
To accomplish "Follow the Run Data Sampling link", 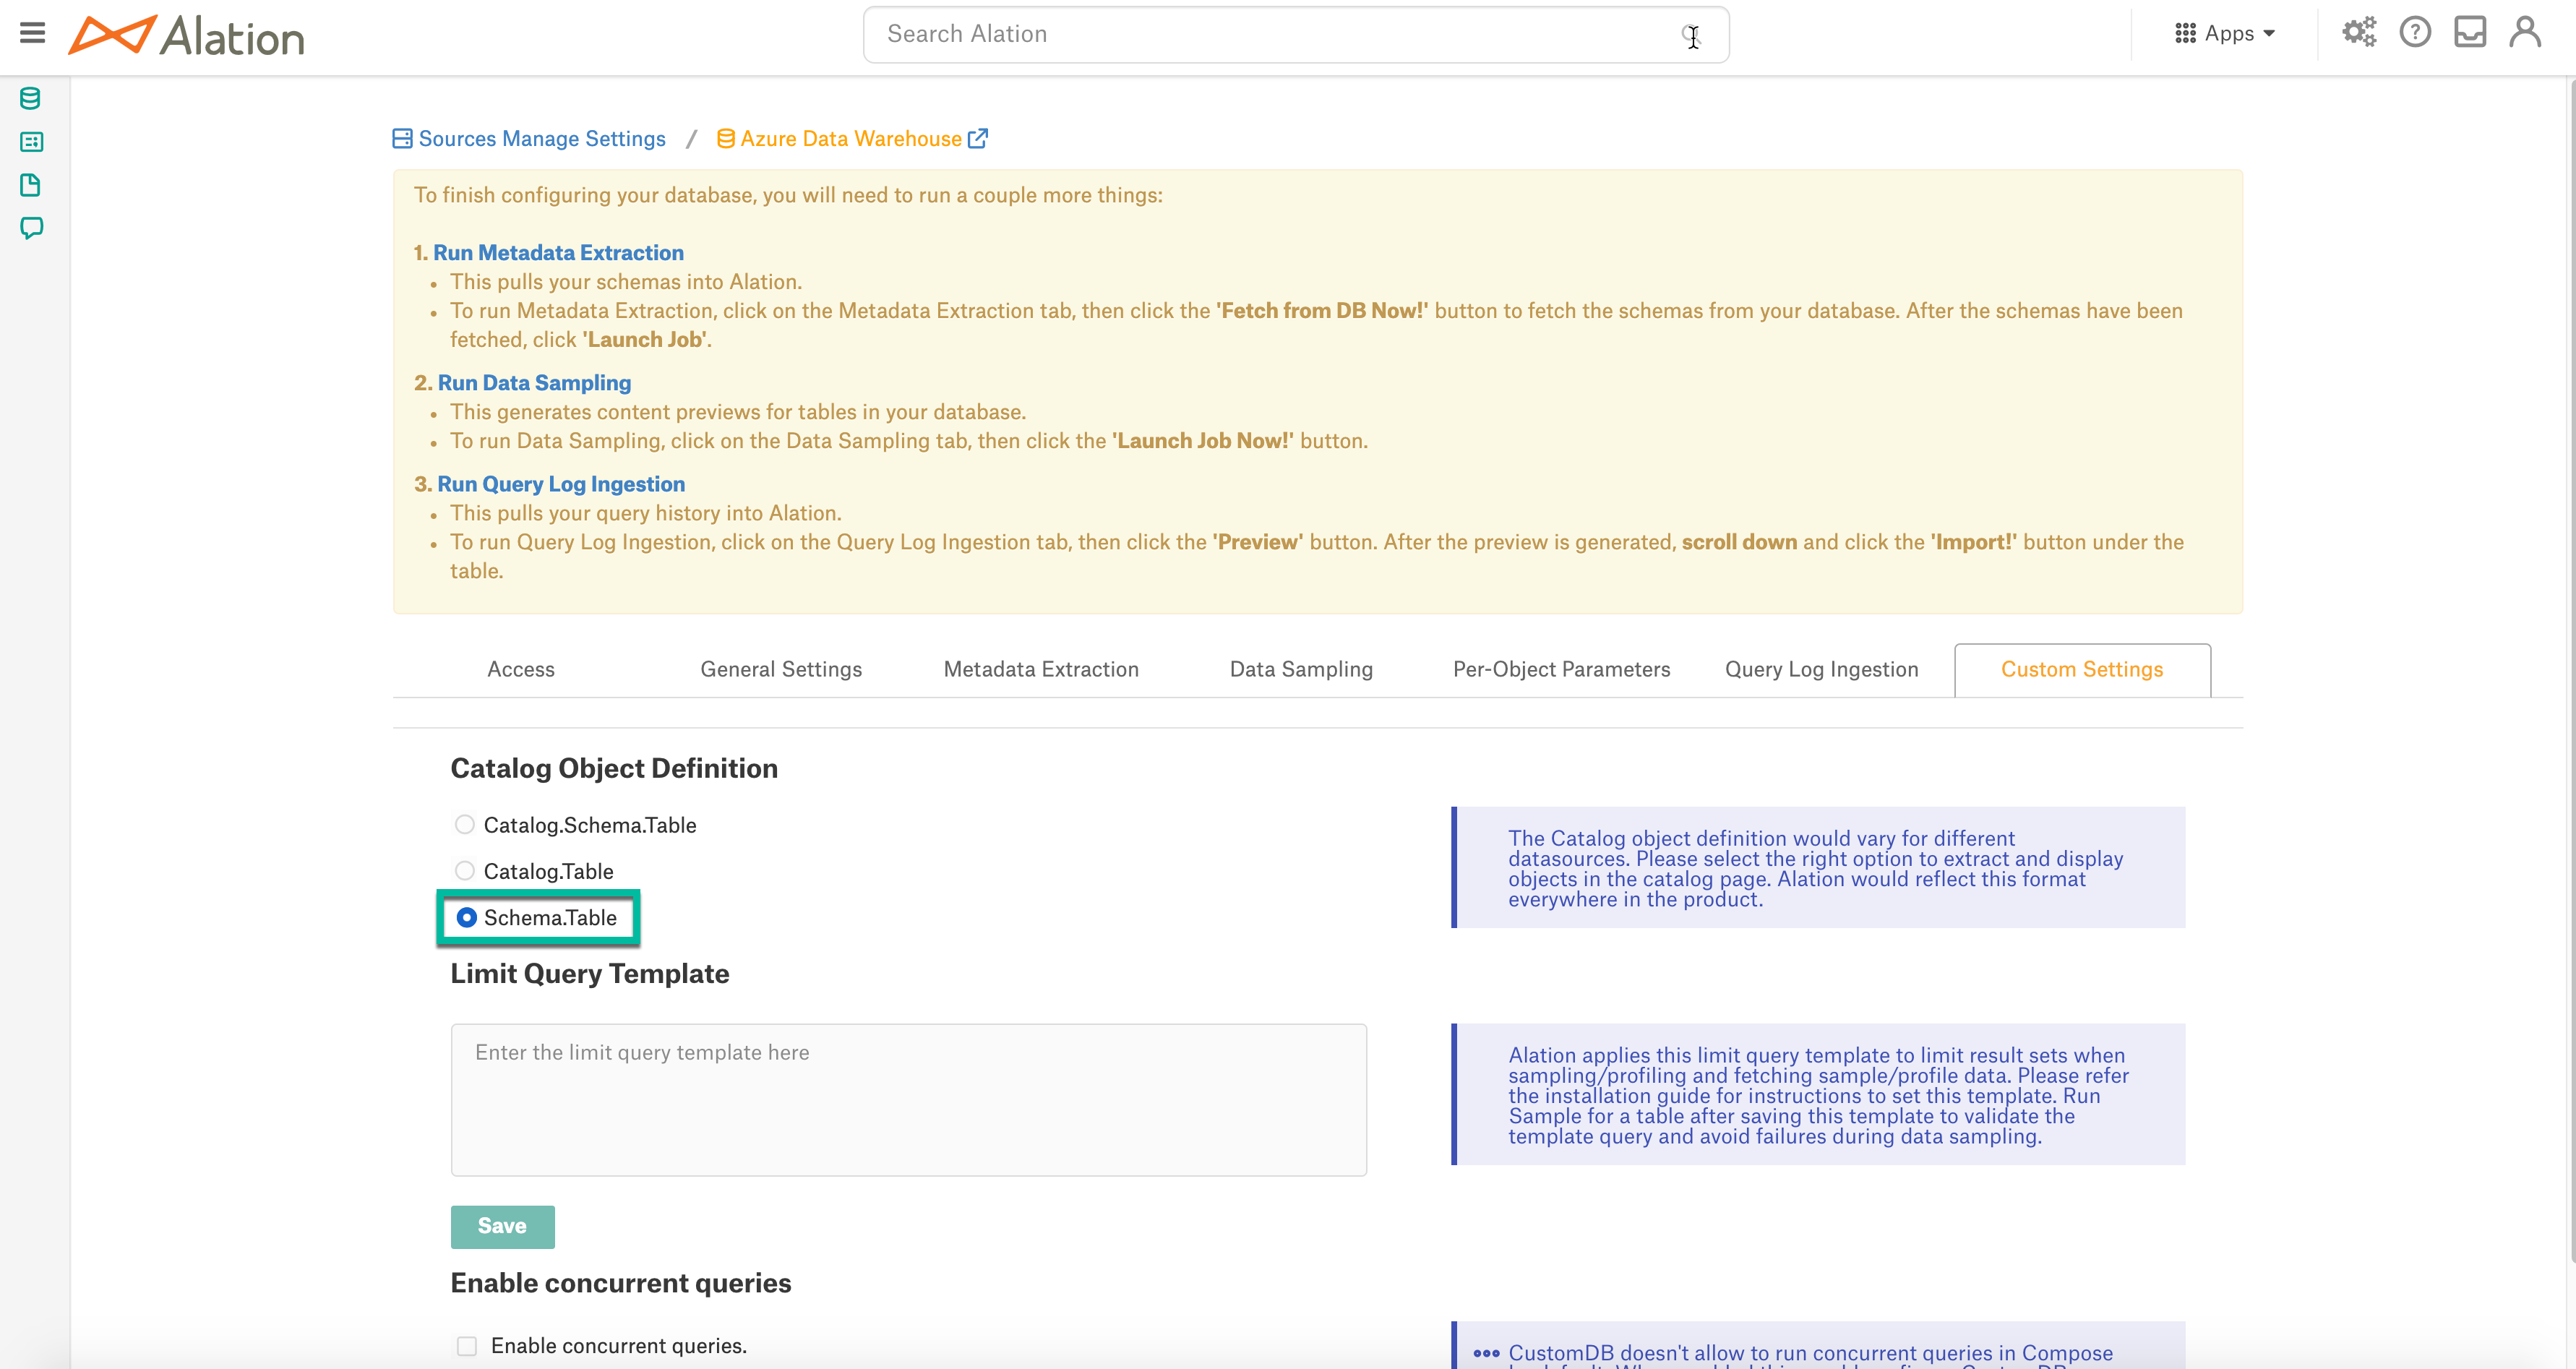I will 534,383.
